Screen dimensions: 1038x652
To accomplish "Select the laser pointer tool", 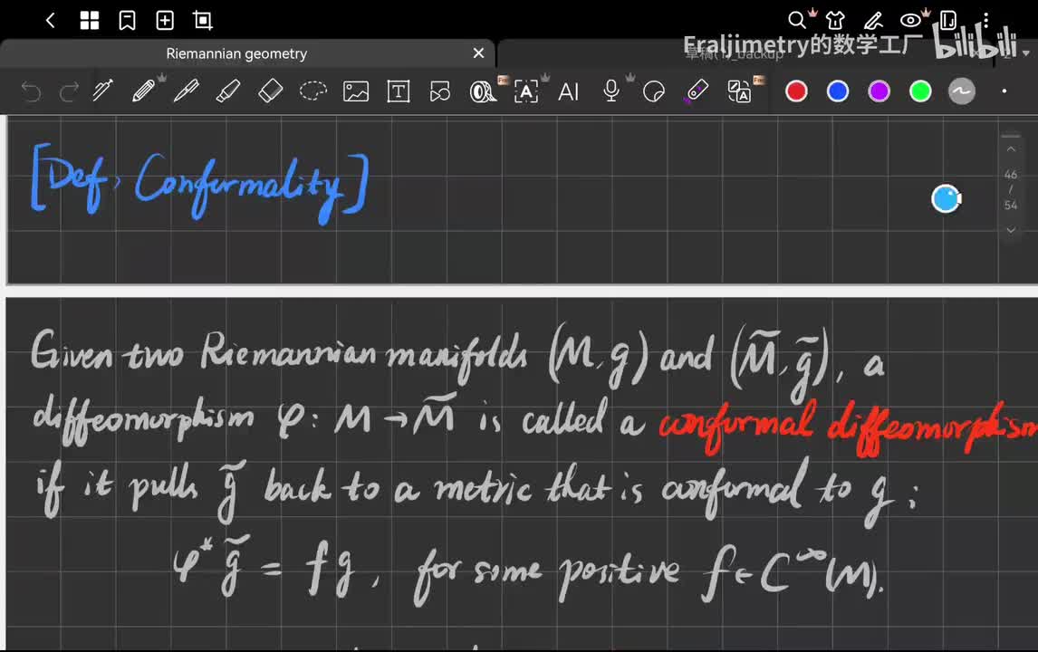I will tap(696, 91).
